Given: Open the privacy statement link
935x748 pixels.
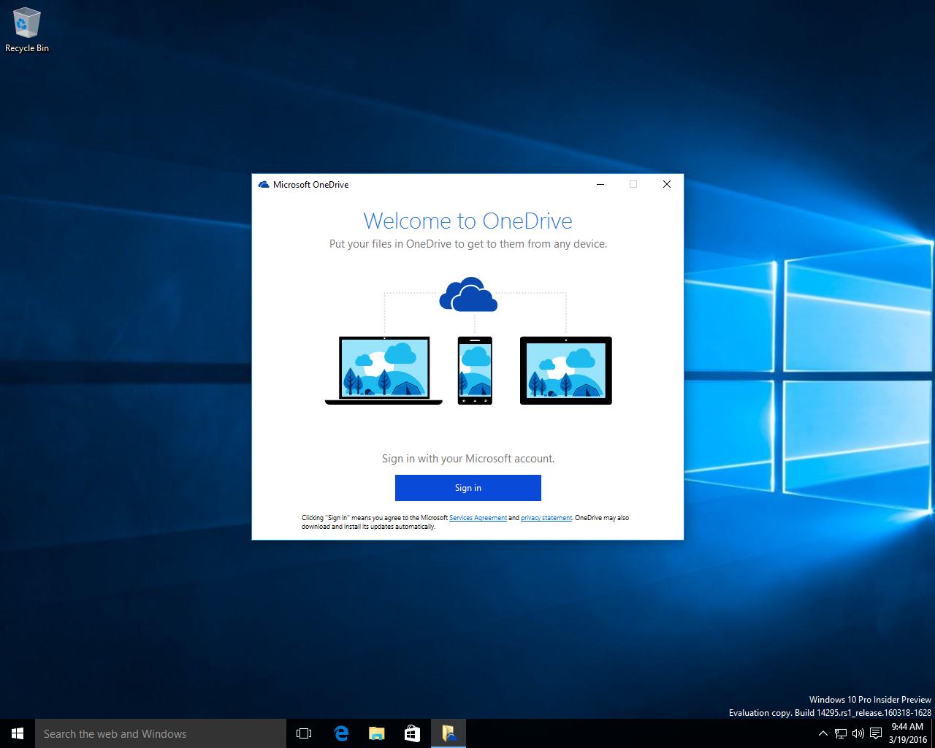Looking at the screenshot, I should (x=546, y=518).
